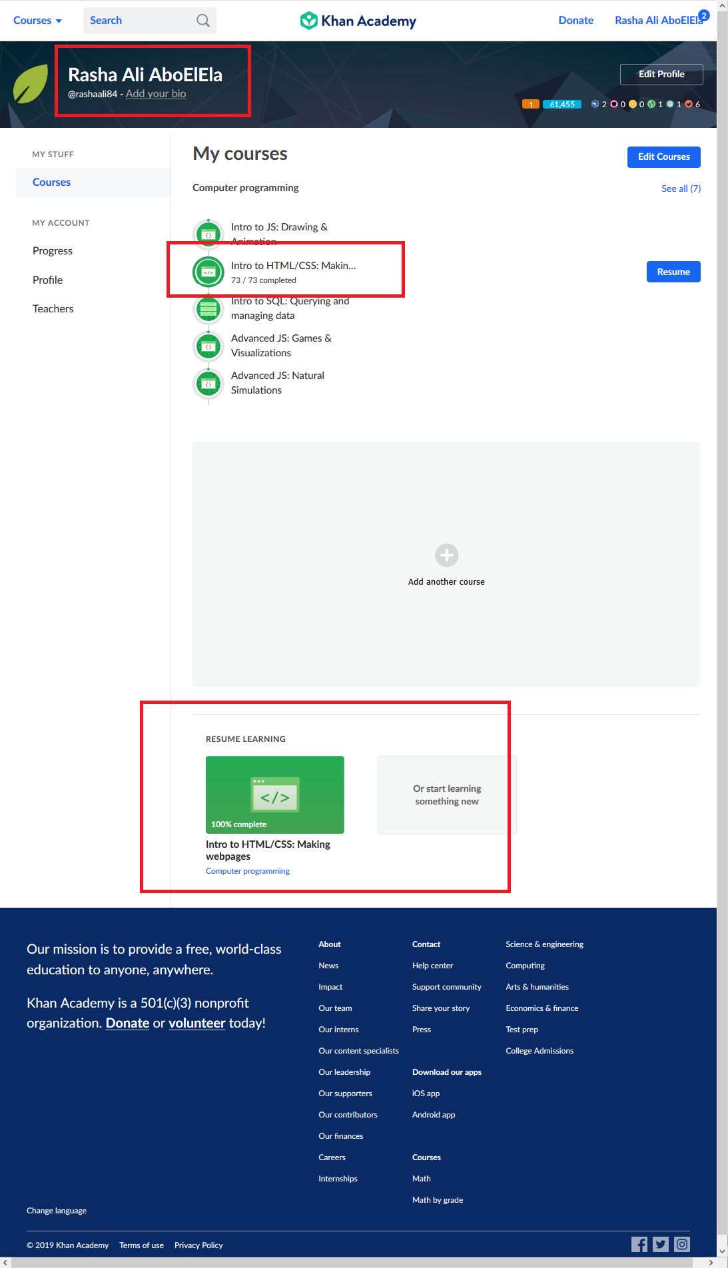728x1268 pixels.
Task: Select Teachers in sidebar
Action: (x=53, y=309)
